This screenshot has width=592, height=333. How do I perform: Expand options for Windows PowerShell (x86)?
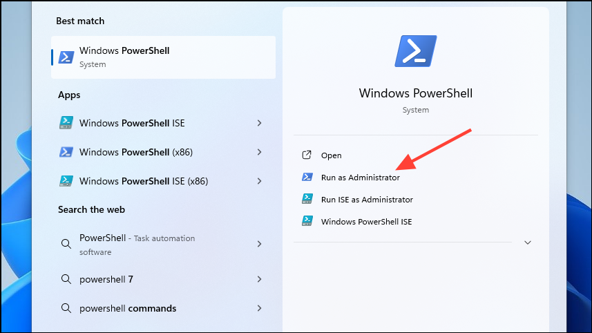tap(259, 152)
